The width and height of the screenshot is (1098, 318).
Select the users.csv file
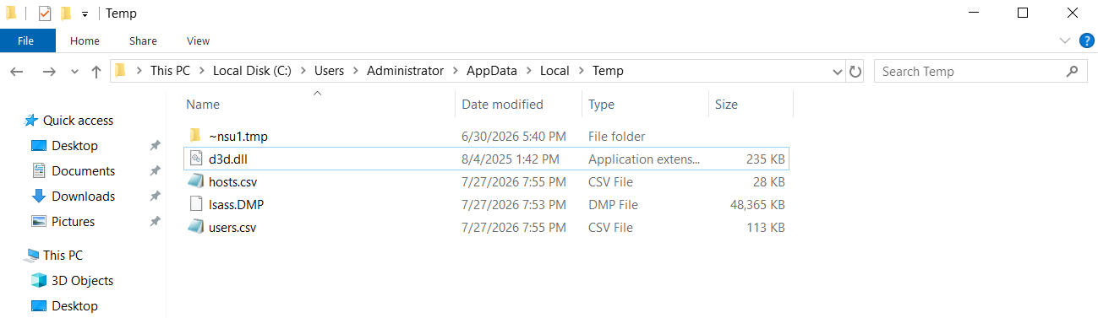coord(486,227)
